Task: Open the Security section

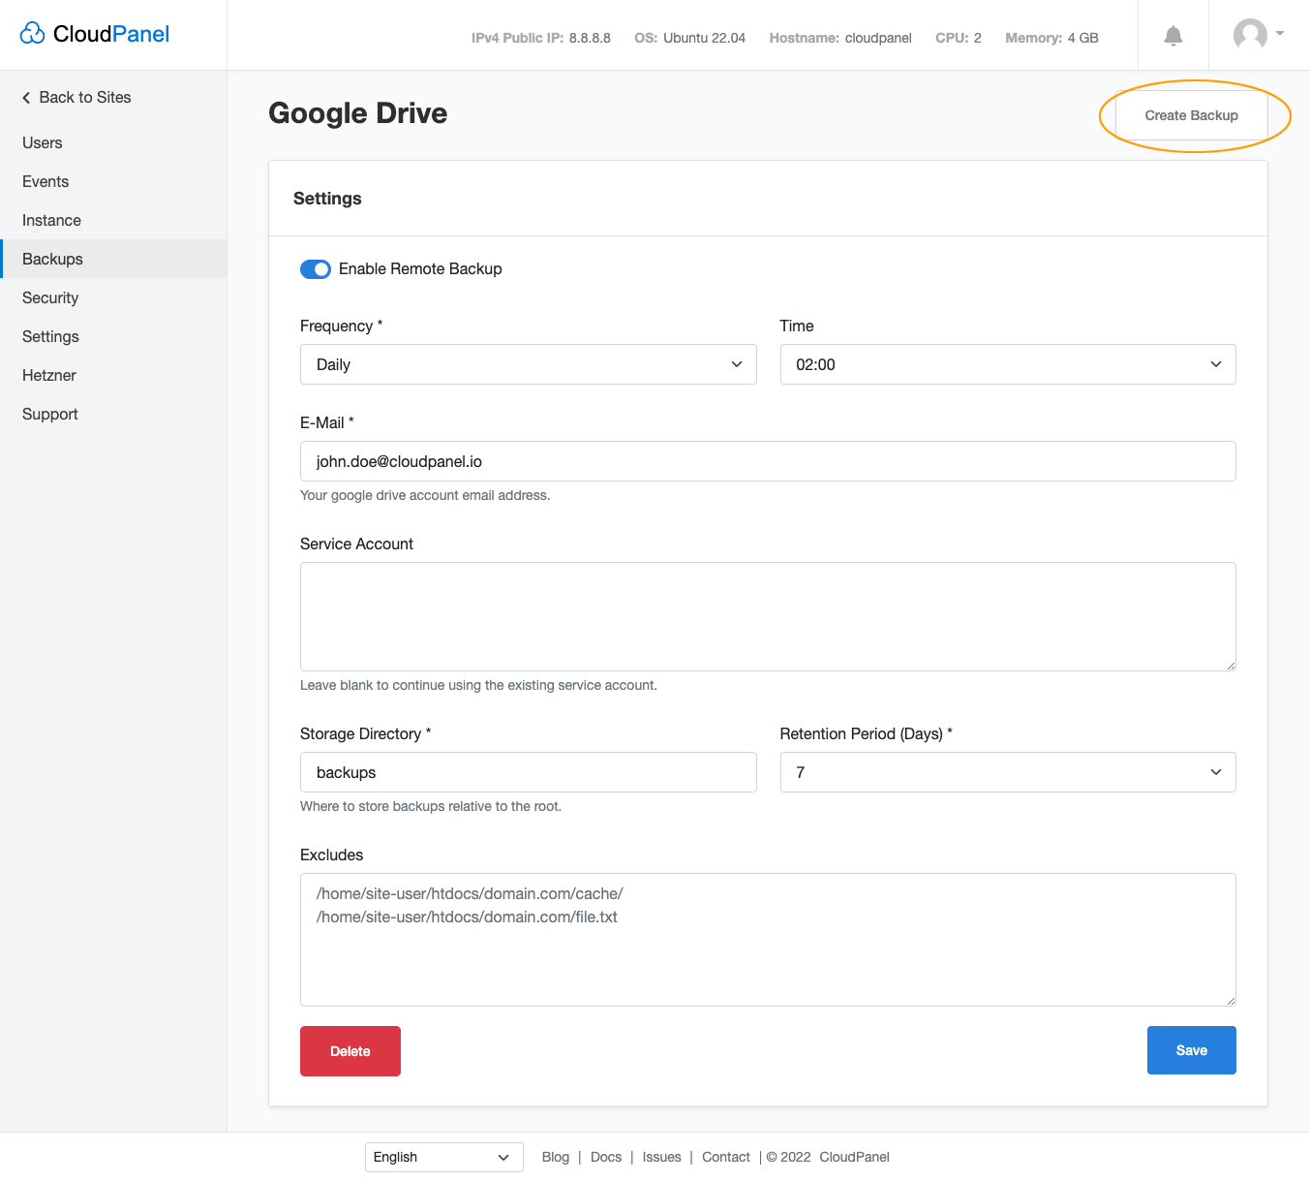Action: pyautogui.click(x=50, y=297)
